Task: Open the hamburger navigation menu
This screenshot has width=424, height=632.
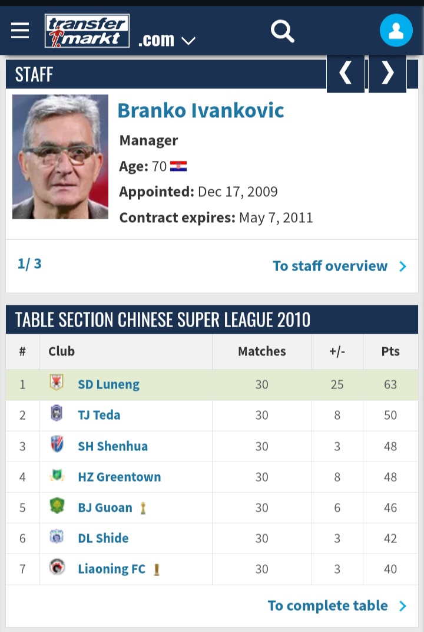Action: [x=20, y=31]
